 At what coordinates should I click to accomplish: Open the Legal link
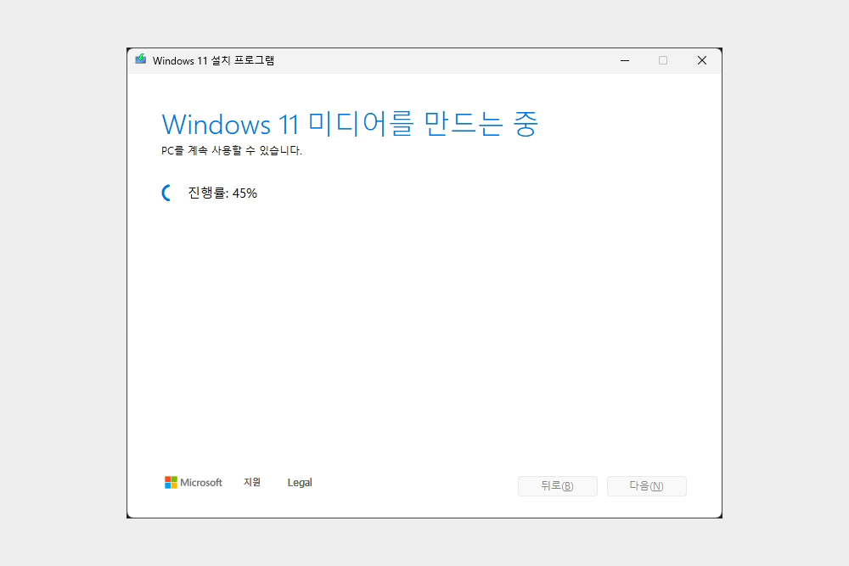300,483
